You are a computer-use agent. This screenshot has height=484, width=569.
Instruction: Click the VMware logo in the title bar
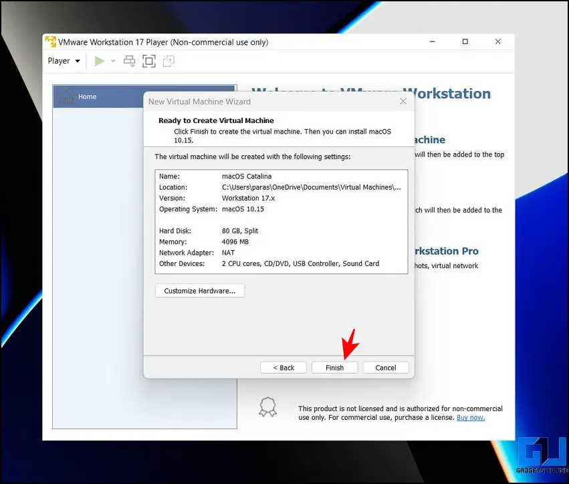click(x=50, y=42)
